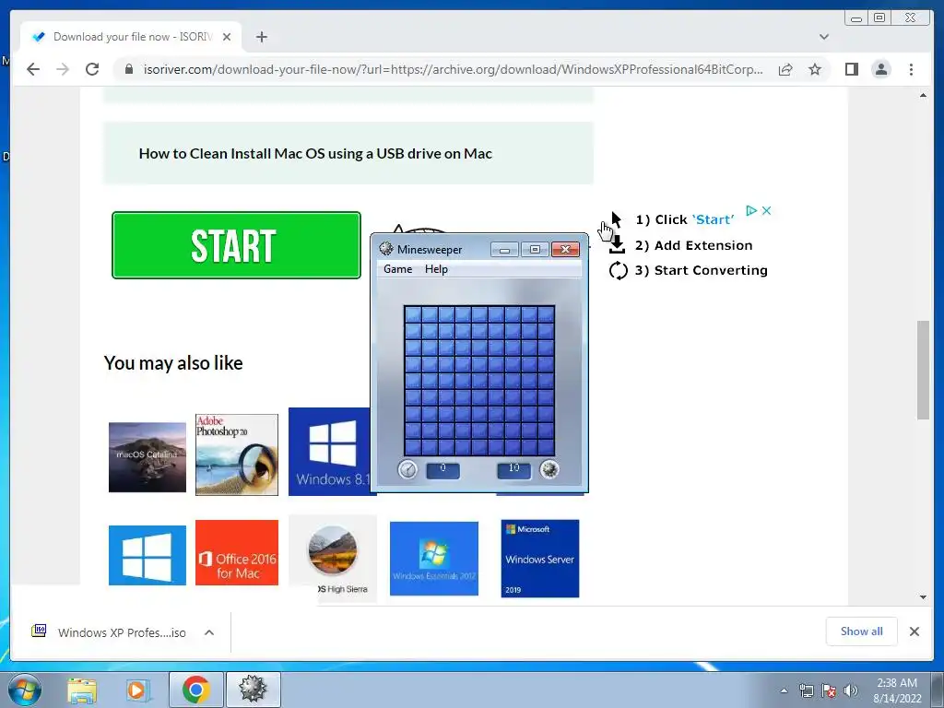
Task: Click the Minesweeper elapsed time display showing 0
Action: tap(443, 470)
